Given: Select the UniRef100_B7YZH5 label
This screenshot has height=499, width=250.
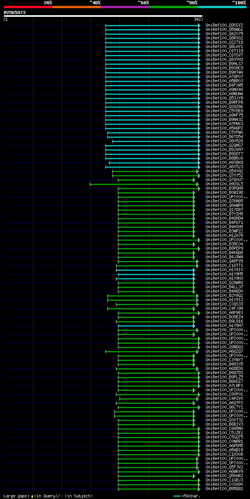Looking at the screenshot, I should [224, 214].
